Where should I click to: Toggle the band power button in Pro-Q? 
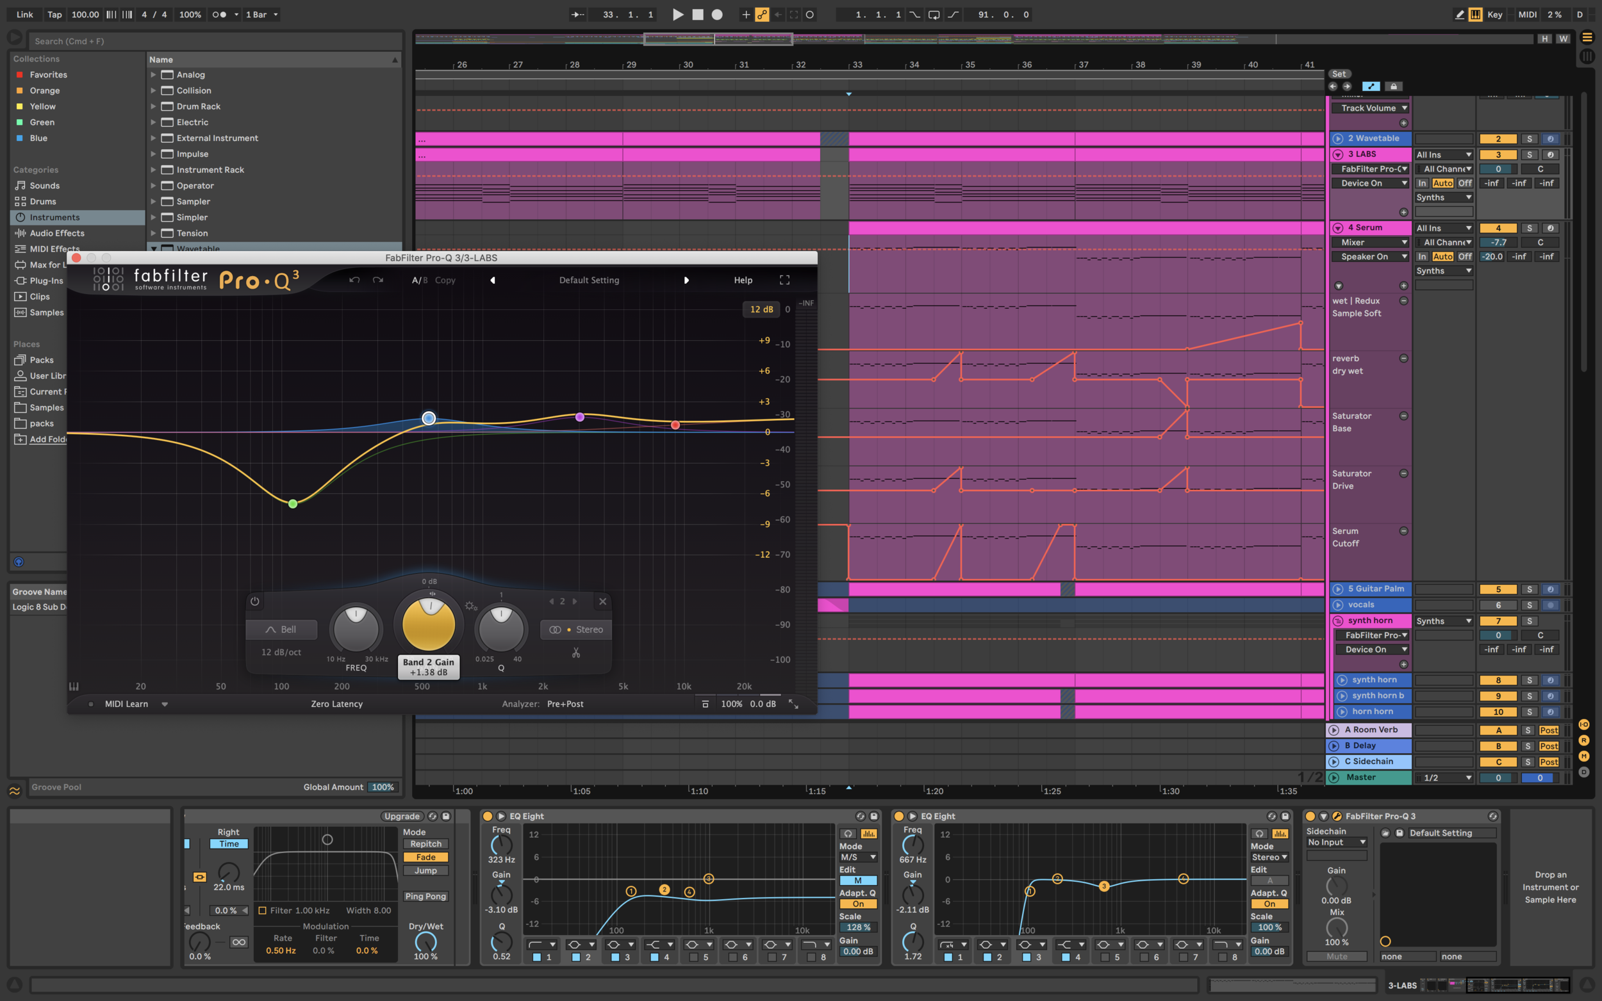255,601
